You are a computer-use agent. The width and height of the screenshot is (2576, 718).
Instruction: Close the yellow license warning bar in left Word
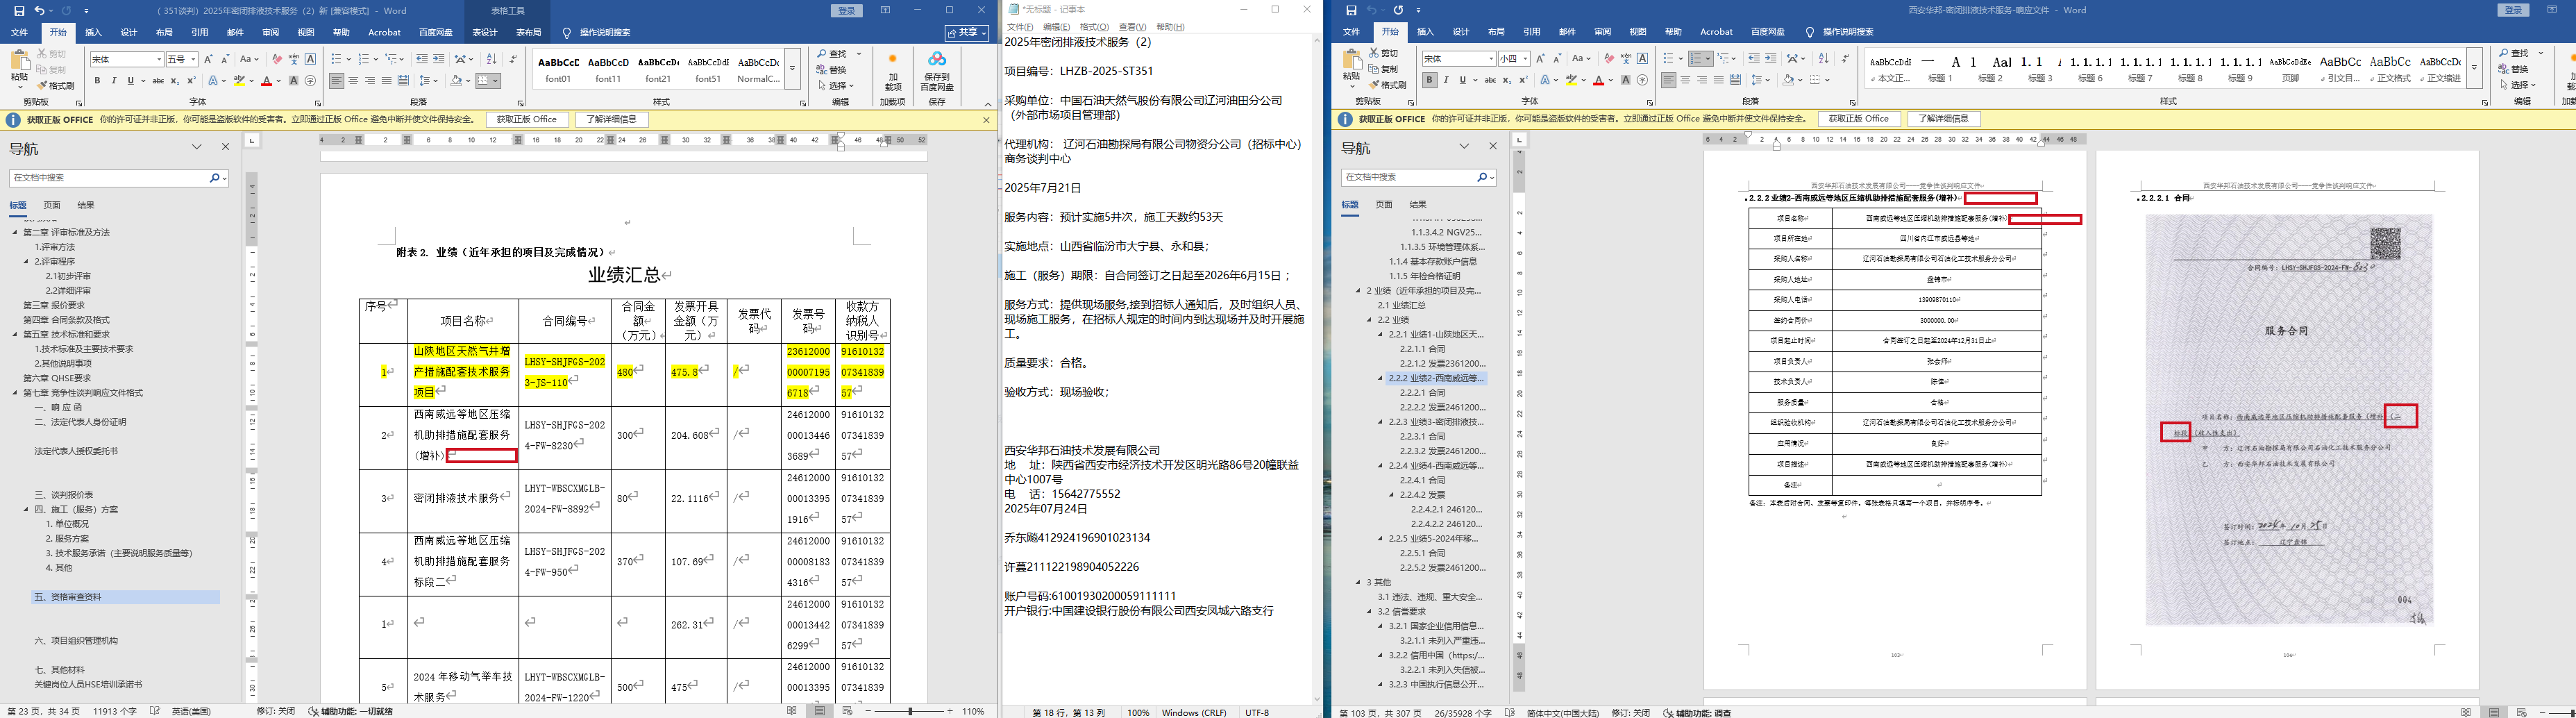tap(986, 120)
